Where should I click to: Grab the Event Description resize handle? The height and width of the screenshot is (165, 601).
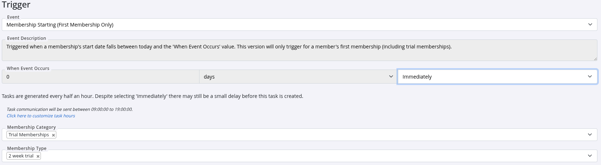click(595, 59)
